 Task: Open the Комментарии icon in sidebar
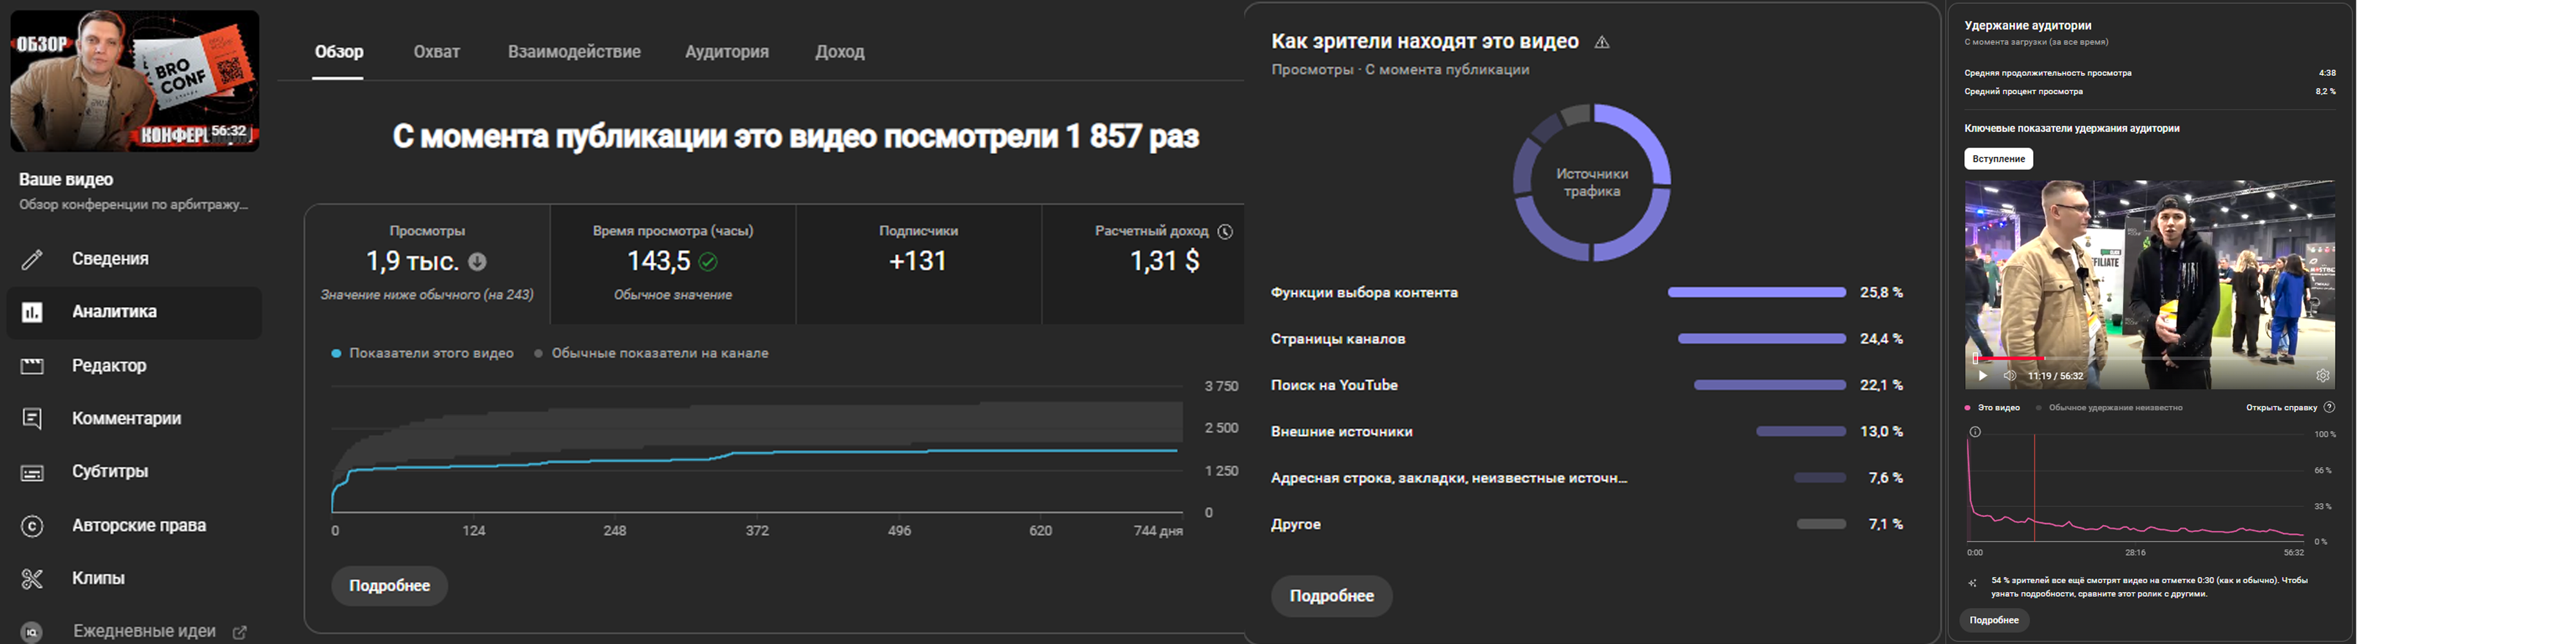click(32, 419)
